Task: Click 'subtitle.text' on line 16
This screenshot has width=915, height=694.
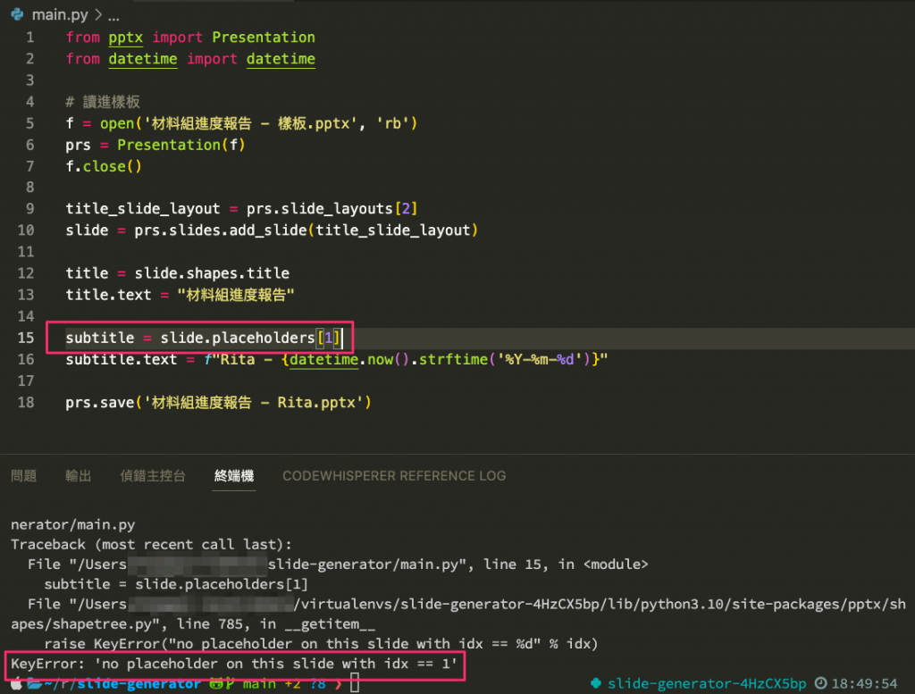Action: coord(121,359)
